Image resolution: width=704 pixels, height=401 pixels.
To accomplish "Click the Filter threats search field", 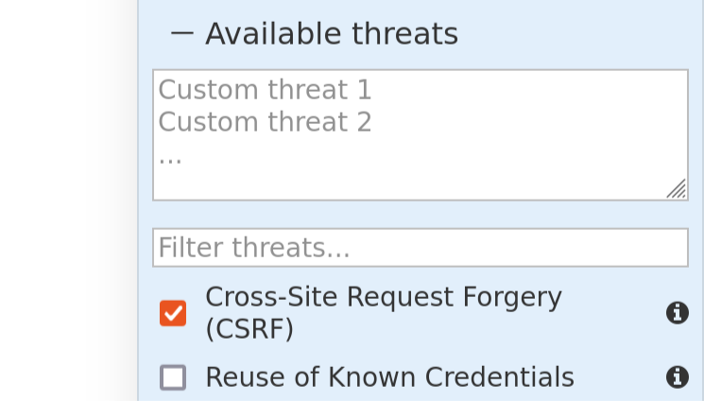I will [x=420, y=248].
